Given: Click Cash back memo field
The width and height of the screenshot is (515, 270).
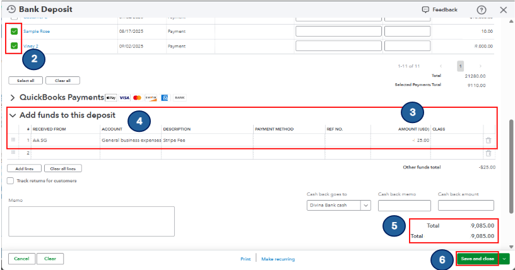Looking at the screenshot, I should point(405,205).
